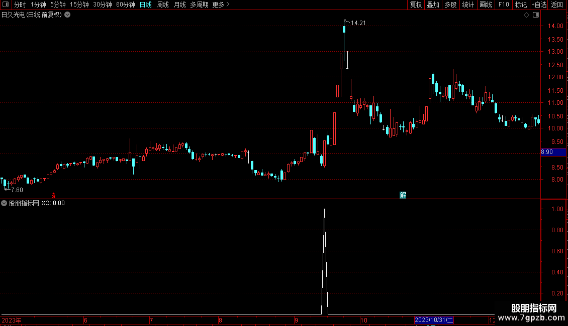The image size is (568, 326).
Task: Click the 8.90 price tag on axis
Action: pyautogui.click(x=553, y=152)
